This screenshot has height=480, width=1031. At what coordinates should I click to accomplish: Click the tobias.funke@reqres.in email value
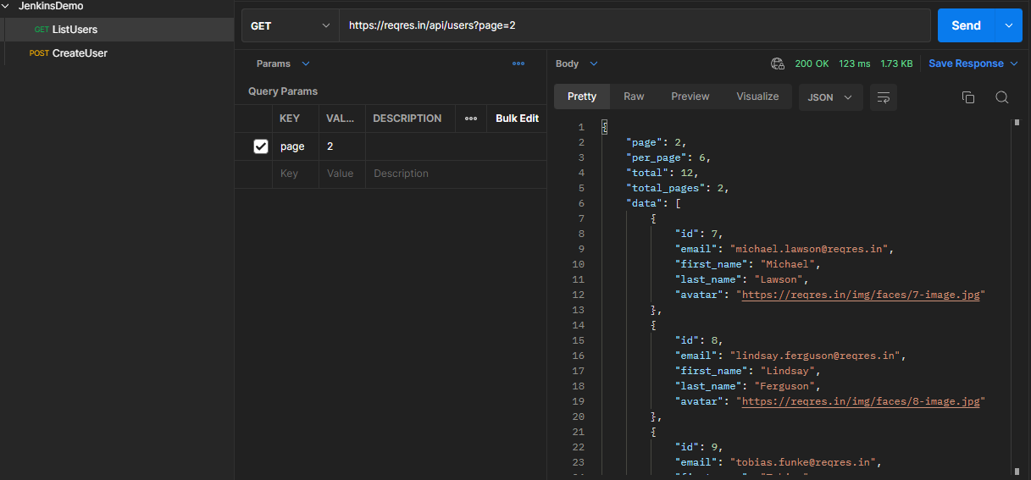pyautogui.click(x=804, y=462)
